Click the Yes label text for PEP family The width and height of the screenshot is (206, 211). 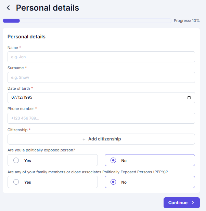[28, 182]
